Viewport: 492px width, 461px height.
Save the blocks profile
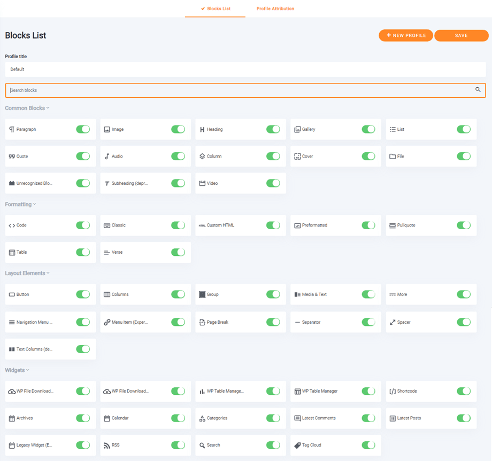click(x=461, y=35)
